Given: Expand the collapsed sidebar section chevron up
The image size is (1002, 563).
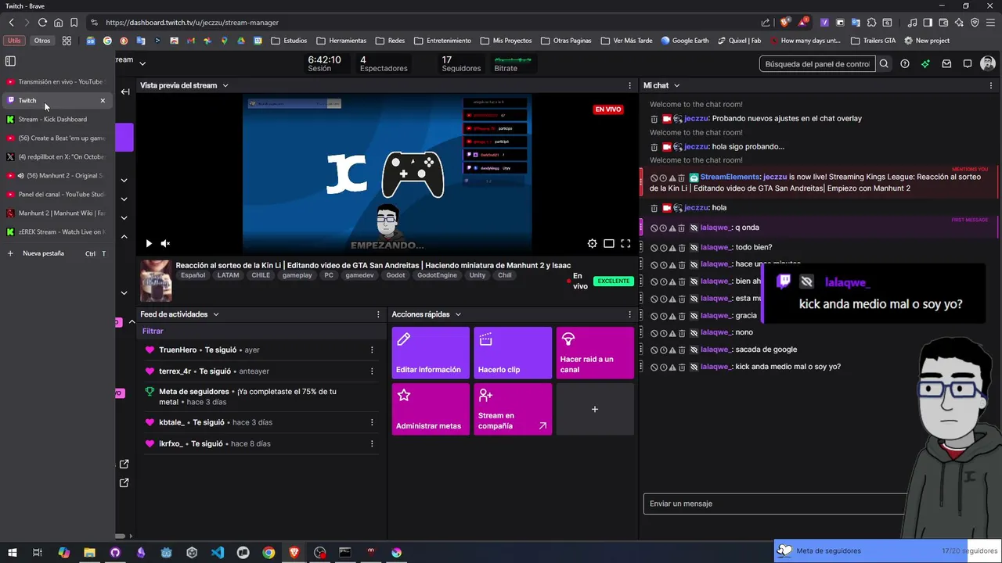Looking at the screenshot, I should pos(124,236).
